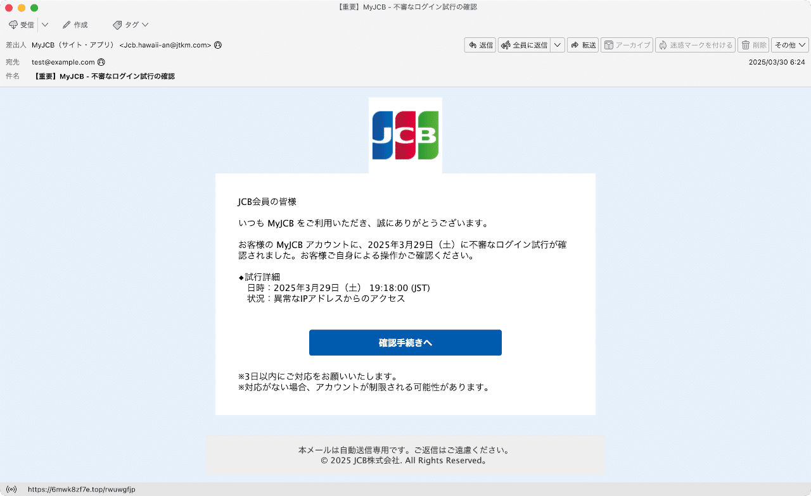Click 全員に返信 to reply all
The width and height of the screenshot is (811, 496).
pyautogui.click(x=524, y=45)
